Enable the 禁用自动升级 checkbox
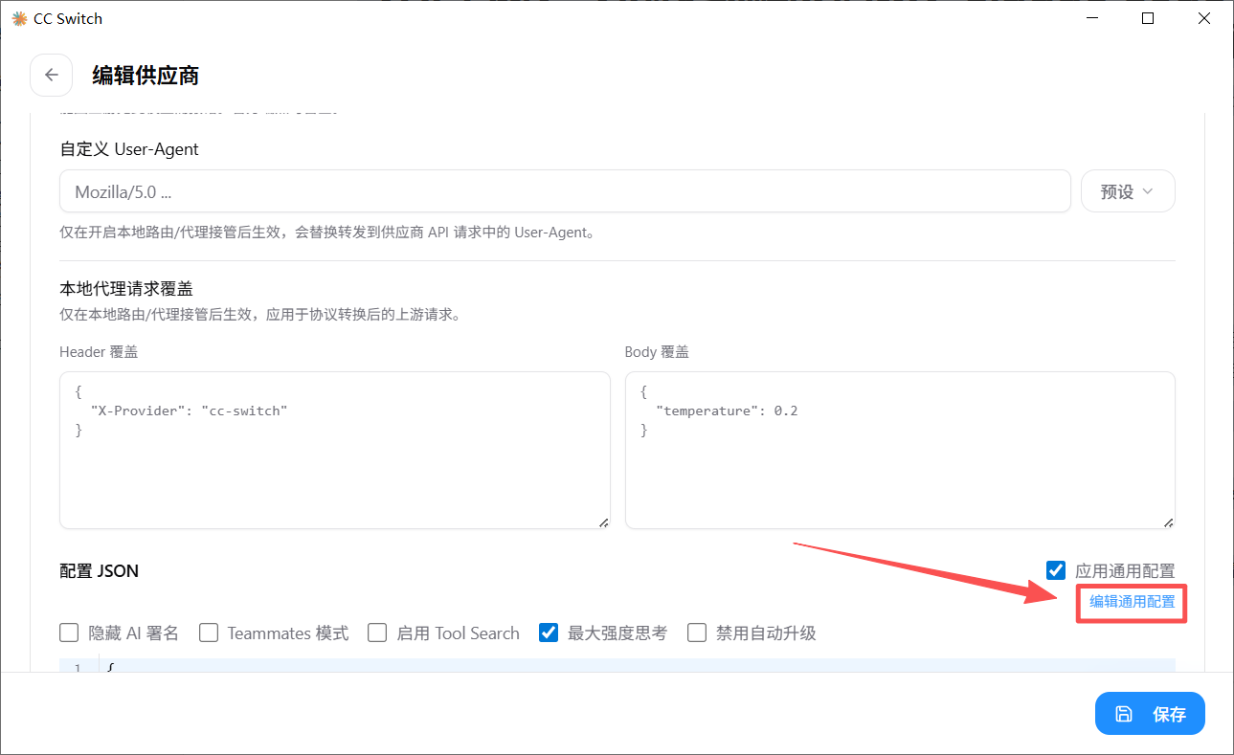This screenshot has width=1234, height=755. pos(697,633)
